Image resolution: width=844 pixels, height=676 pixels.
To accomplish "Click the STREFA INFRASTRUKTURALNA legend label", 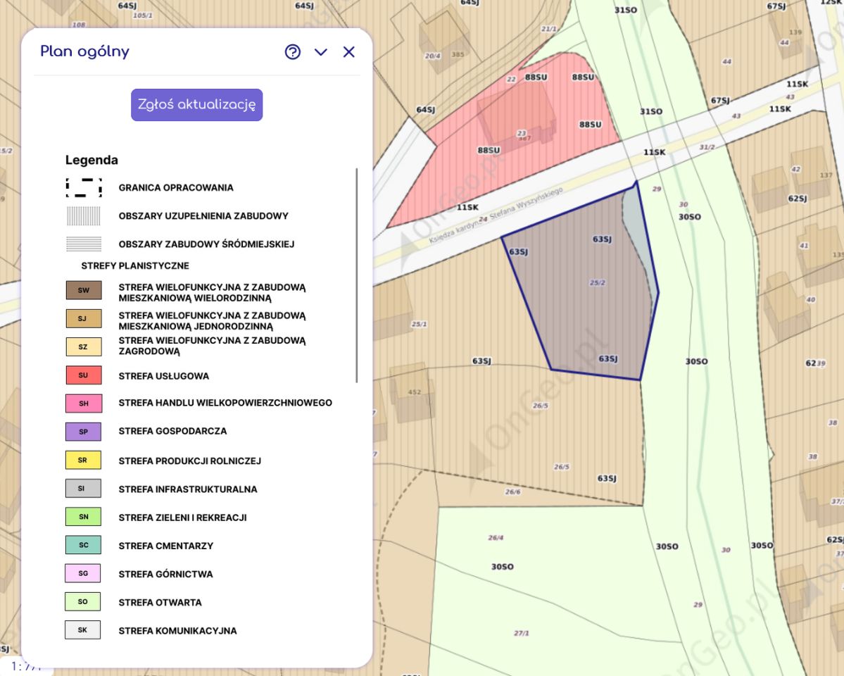I will 188,489.
